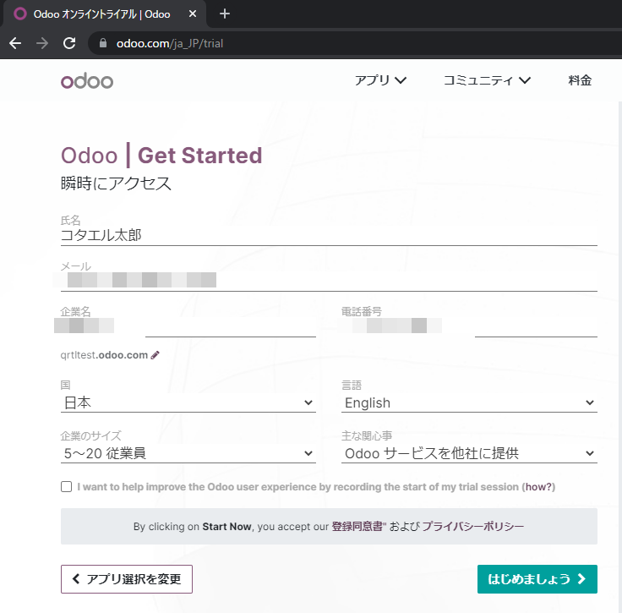Go to the 料金 pricing page
Screen dimensions: 622x613
(580, 80)
